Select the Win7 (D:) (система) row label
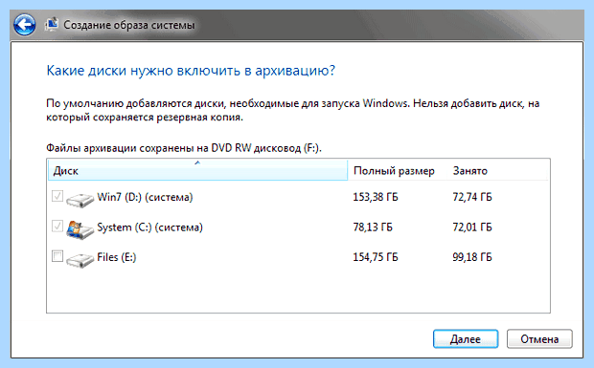The image size is (594, 368). (145, 197)
